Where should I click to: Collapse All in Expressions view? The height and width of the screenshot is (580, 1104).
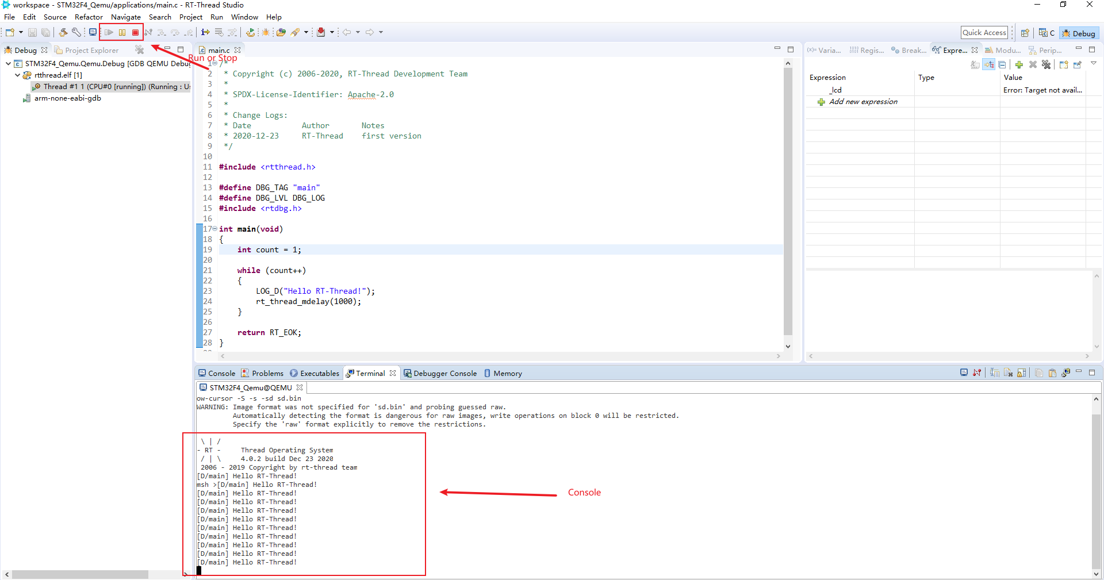[x=1002, y=65]
